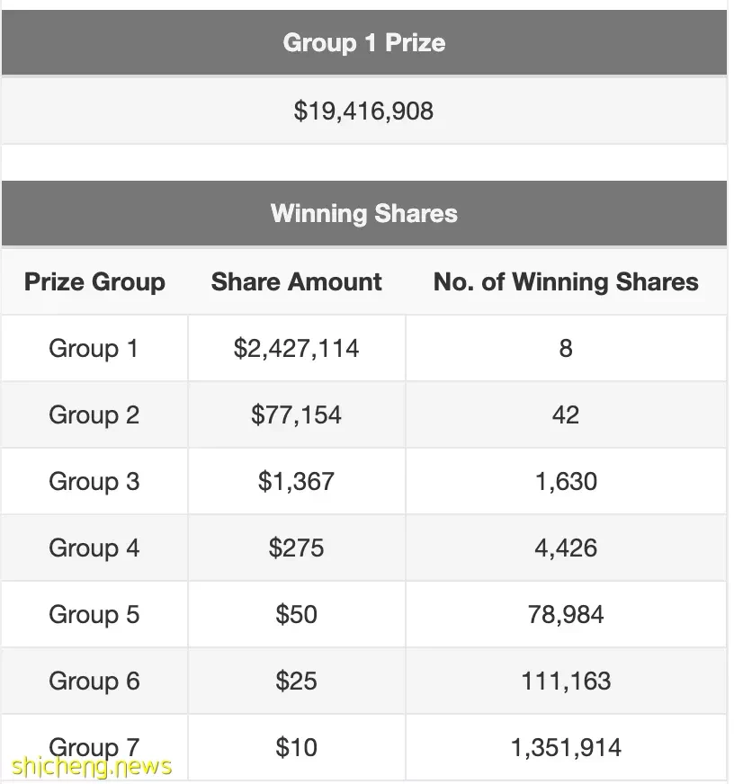Click the Winning Shares header bar
The width and height of the screenshot is (743, 784).
(363, 213)
